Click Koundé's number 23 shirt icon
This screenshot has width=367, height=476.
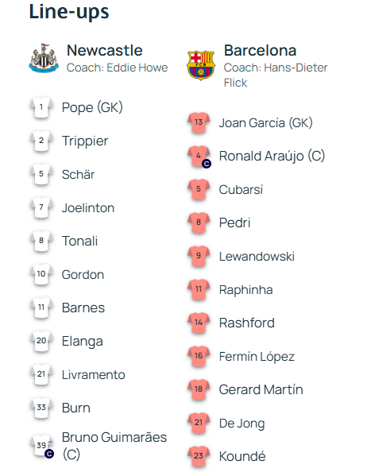199,456
